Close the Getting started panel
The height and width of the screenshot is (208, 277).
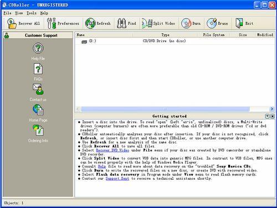(273, 116)
